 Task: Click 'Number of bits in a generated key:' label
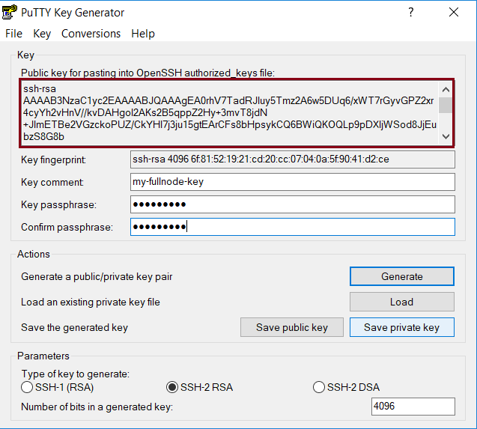coord(97,407)
